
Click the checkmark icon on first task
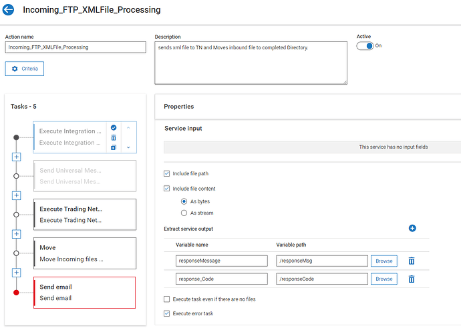pos(114,127)
